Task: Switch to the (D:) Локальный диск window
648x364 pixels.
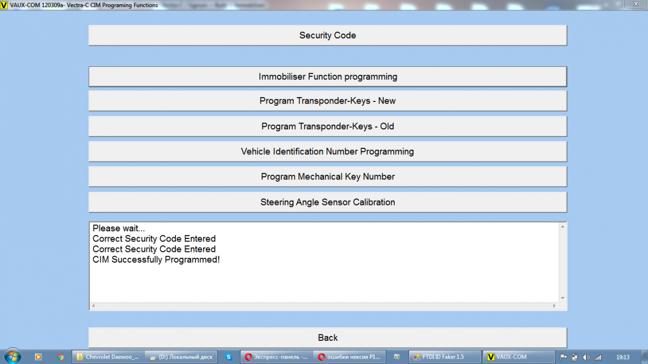Action: [181, 357]
